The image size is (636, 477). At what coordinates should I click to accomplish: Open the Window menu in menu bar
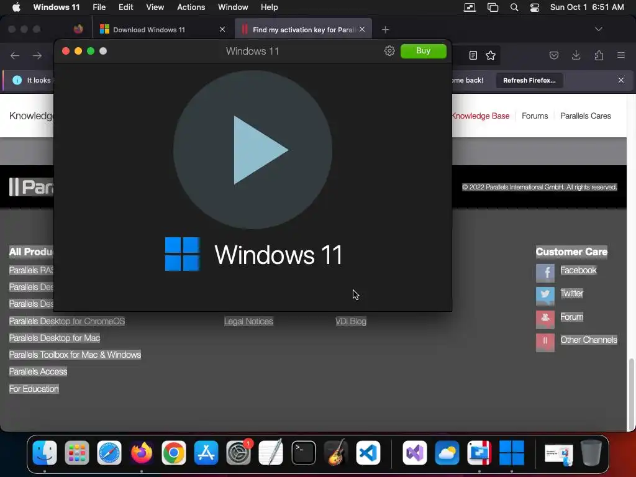pyautogui.click(x=233, y=7)
